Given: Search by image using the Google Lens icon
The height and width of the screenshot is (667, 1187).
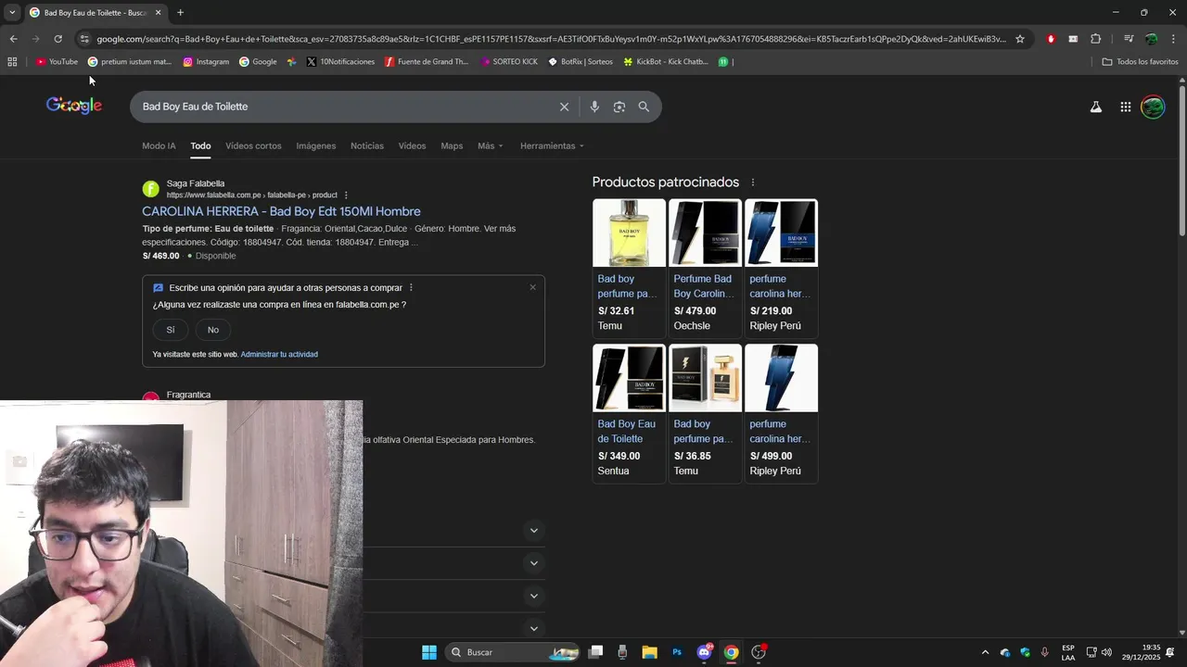Looking at the screenshot, I should (619, 107).
